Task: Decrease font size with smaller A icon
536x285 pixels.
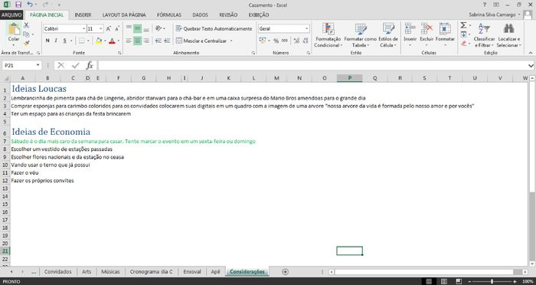Action: [x=117, y=29]
